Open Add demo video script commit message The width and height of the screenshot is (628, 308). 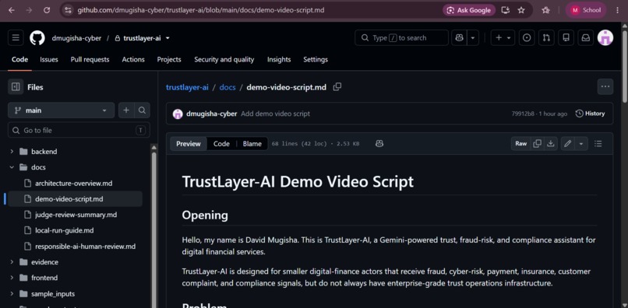tap(275, 114)
